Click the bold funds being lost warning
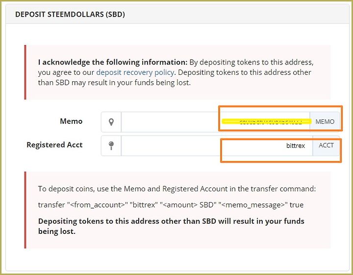This screenshot has width=353, height=275. click(171, 226)
